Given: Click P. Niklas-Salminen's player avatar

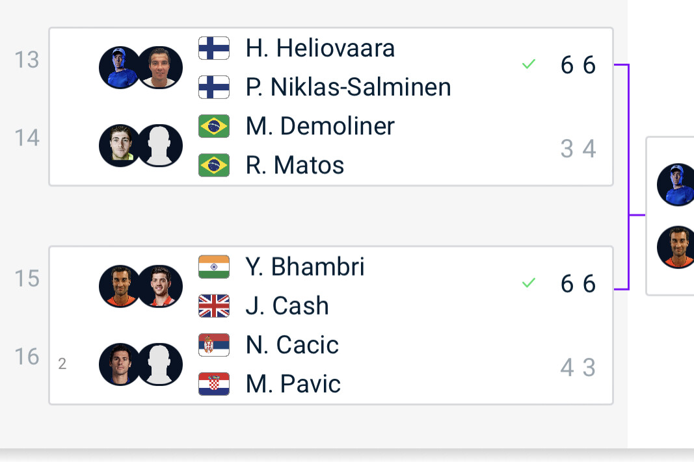Looking at the screenshot, I should coord(160,68).
